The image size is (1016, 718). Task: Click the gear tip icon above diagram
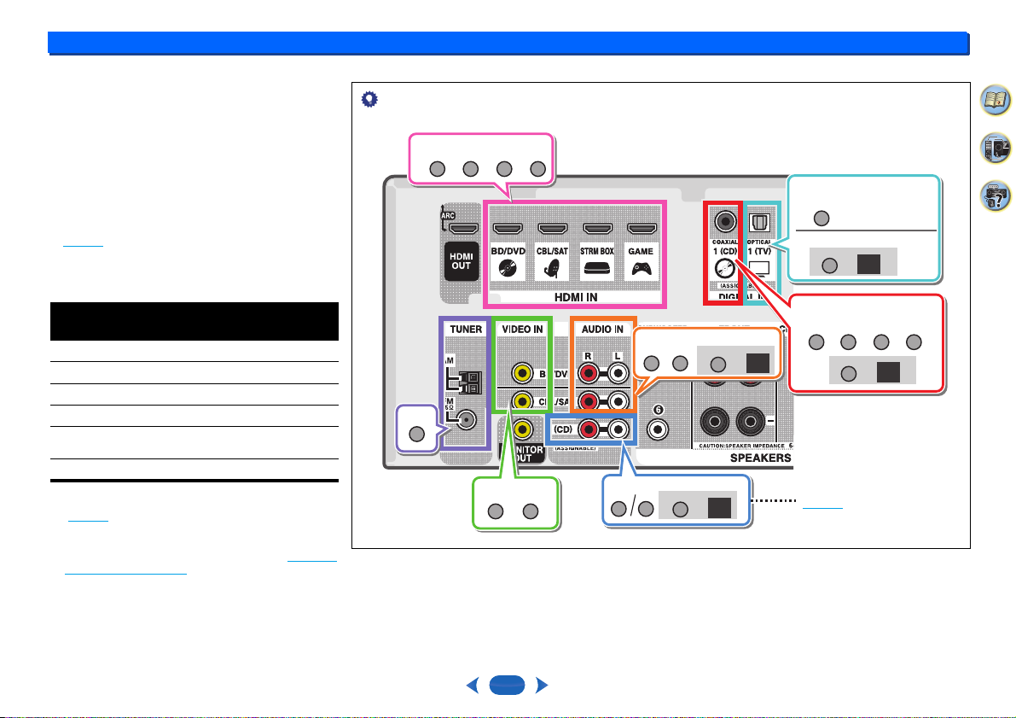click(369, 99)
